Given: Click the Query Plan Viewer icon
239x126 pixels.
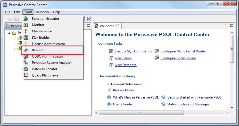Looking at the screenshot, I should click(x=26, y=75).
